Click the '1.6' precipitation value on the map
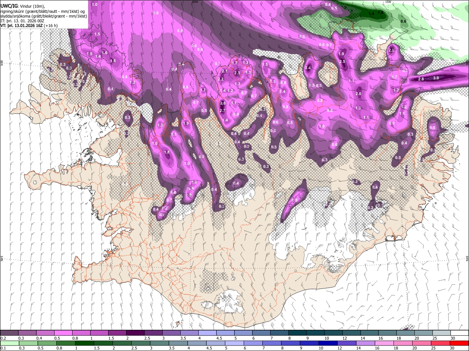This screenshot has height=351, width=469. tap(104, 53)
